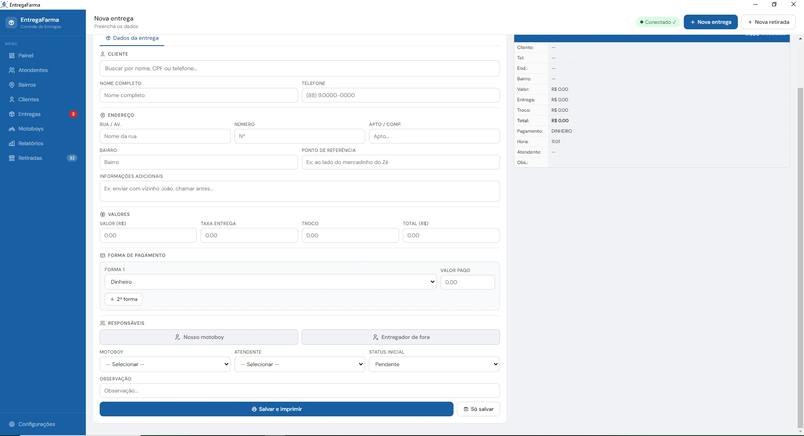Click Salvar e imprimir button

pyautogui.click(x=276, y=409)
